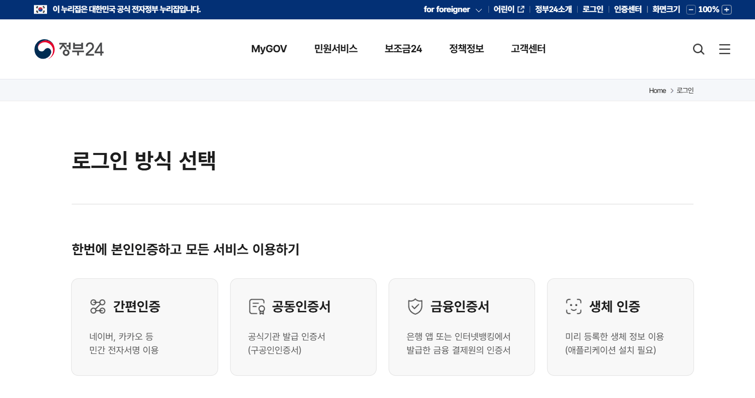755x398 pixels.
Task: Click the 100% zoom level indicator
Action: (708, 9)
